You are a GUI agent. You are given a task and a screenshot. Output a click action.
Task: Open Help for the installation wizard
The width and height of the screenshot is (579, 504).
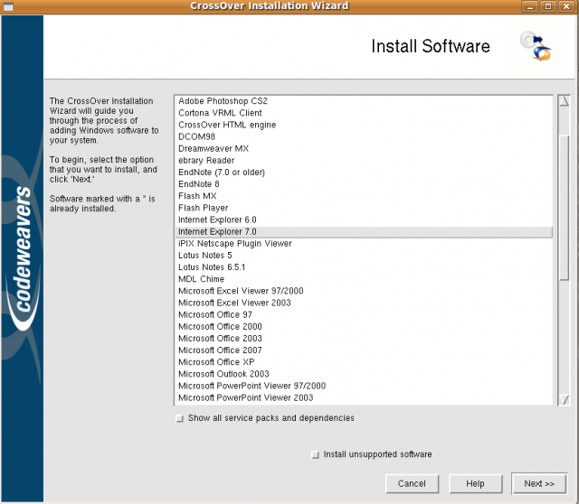click(x=475, y=483)
